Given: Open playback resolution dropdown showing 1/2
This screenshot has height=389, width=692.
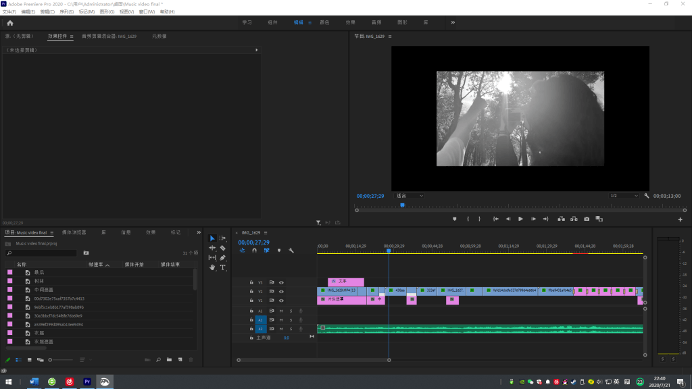Looking at the screenshot, I should click(623, 196).
